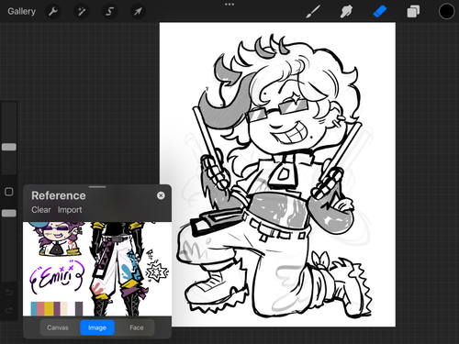Close the Reference panel
This screenshot has width=459, height=344.
pyautogui.click(x=161, y=195)
